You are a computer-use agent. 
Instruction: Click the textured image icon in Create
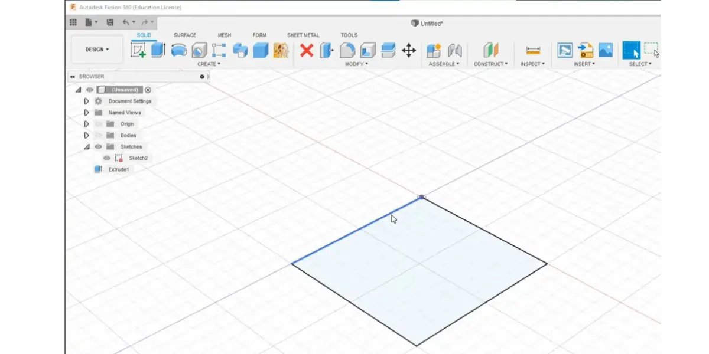point(281,50)
